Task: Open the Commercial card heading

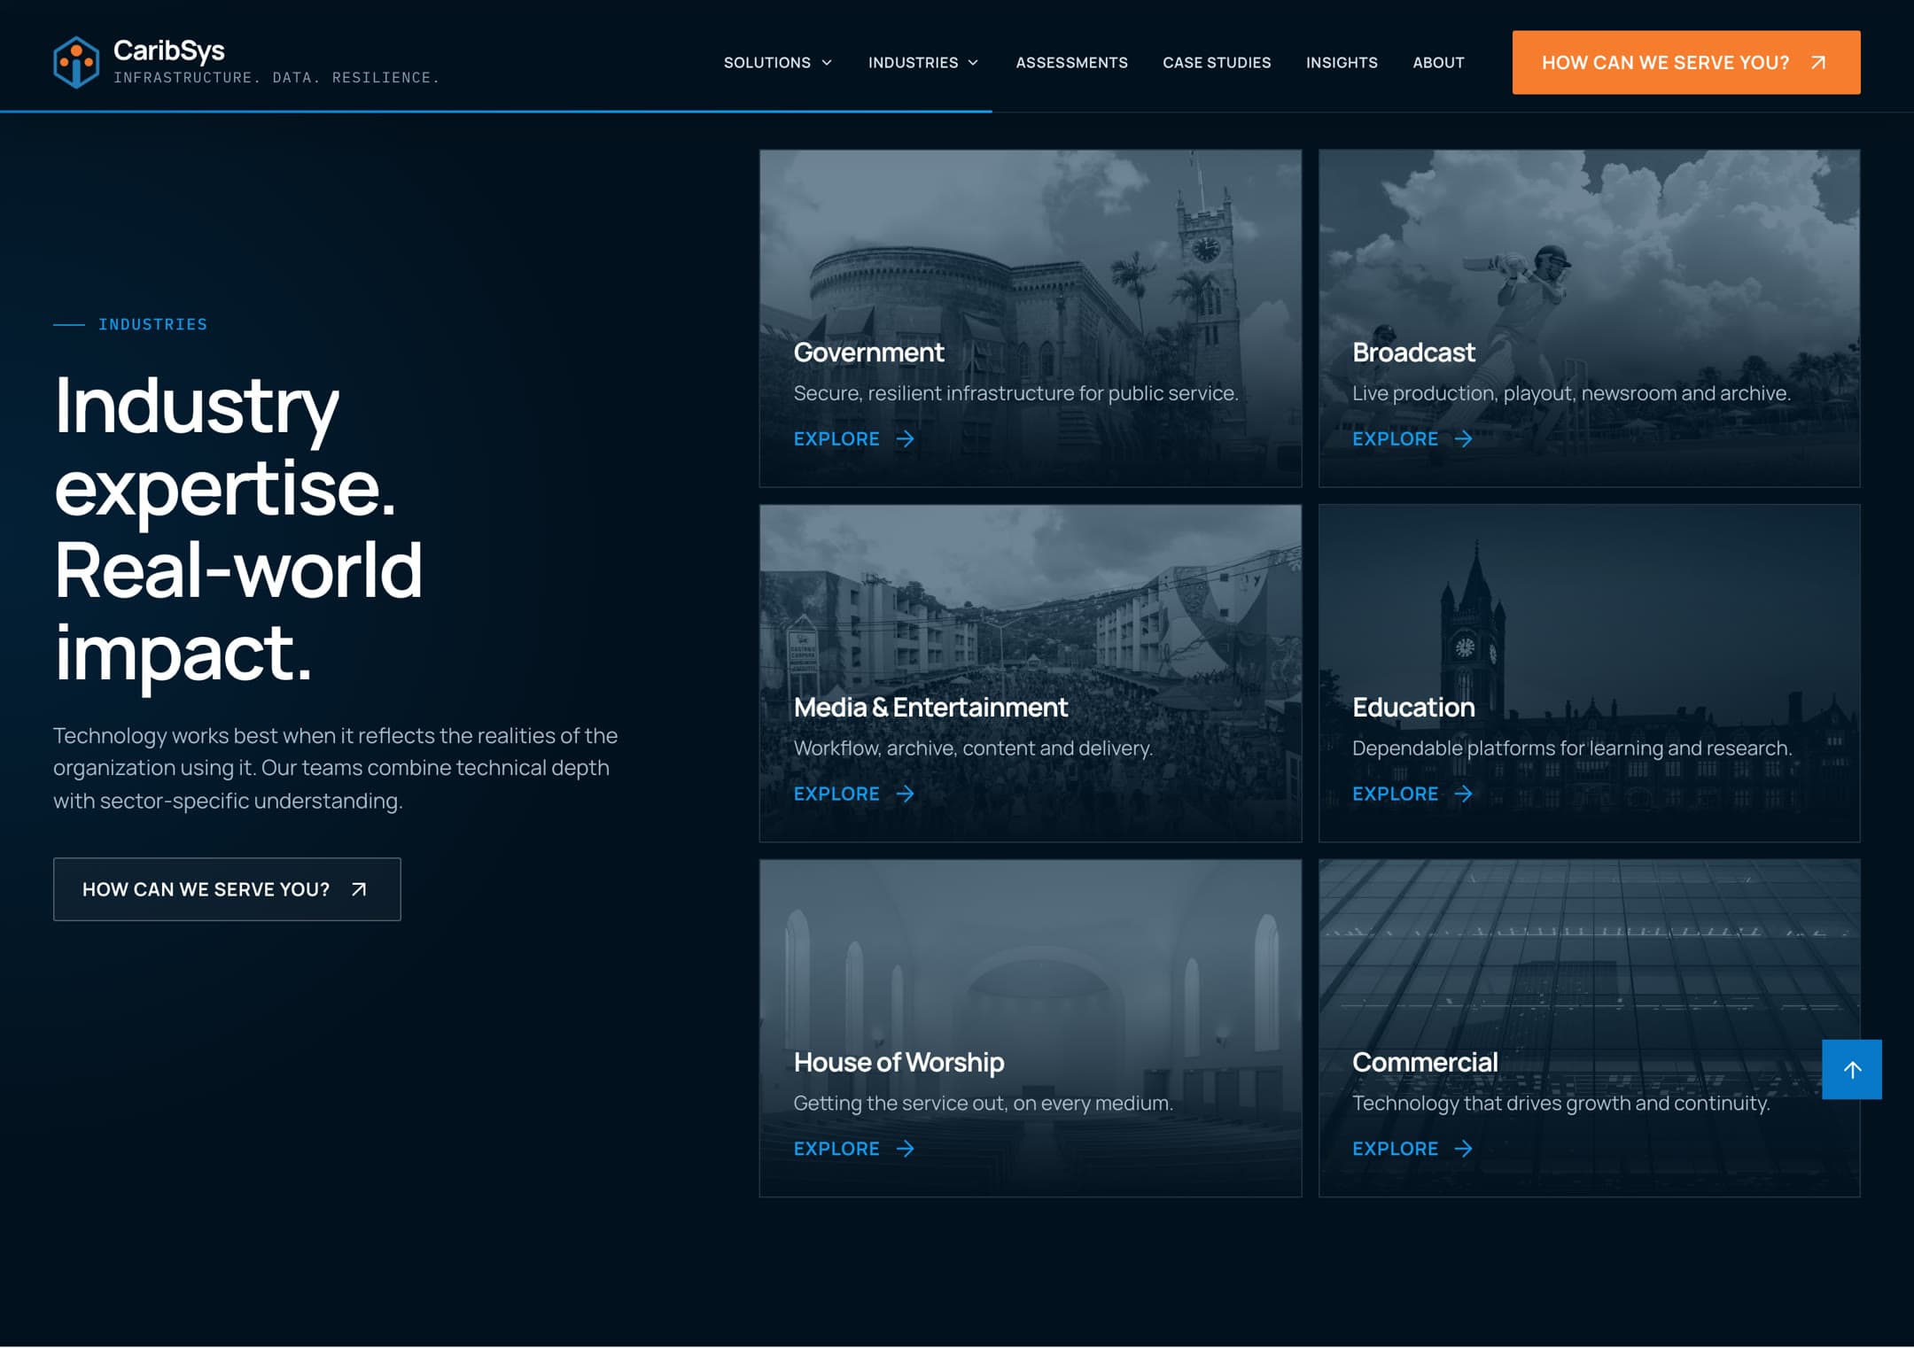Action: (1425, 1062)
